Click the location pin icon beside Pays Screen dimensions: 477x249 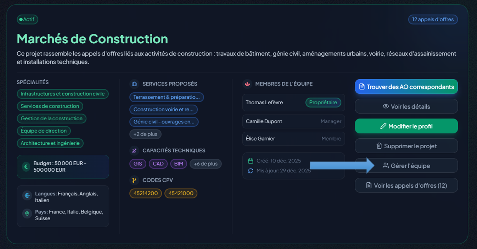pyautogui.click(x=27, y=213)
